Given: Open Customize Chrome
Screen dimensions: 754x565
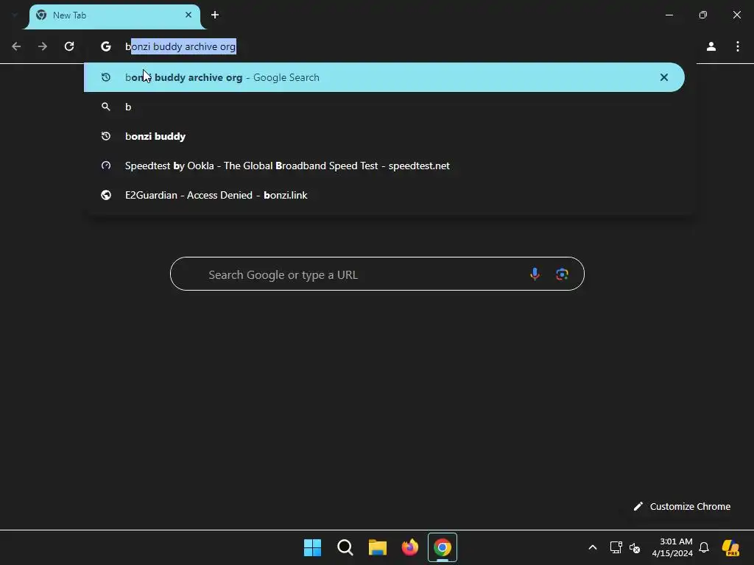Looking at the screenshot, I should pos(682,506).
